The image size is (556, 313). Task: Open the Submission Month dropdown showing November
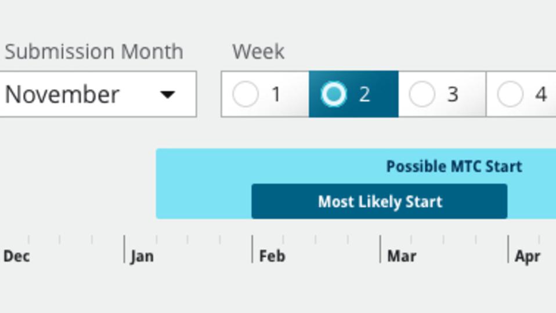tap(87, 94)
